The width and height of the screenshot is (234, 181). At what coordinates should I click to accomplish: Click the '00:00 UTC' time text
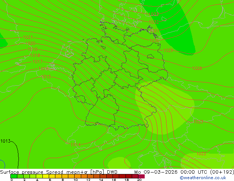coord(194,172)
